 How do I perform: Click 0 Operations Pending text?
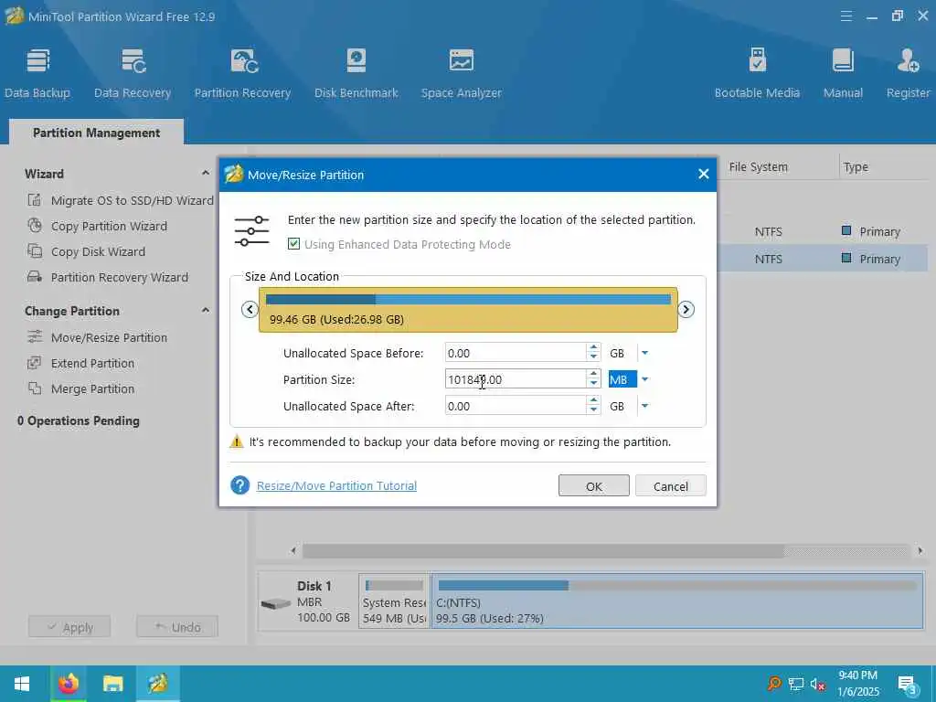(x=79, y=420)
